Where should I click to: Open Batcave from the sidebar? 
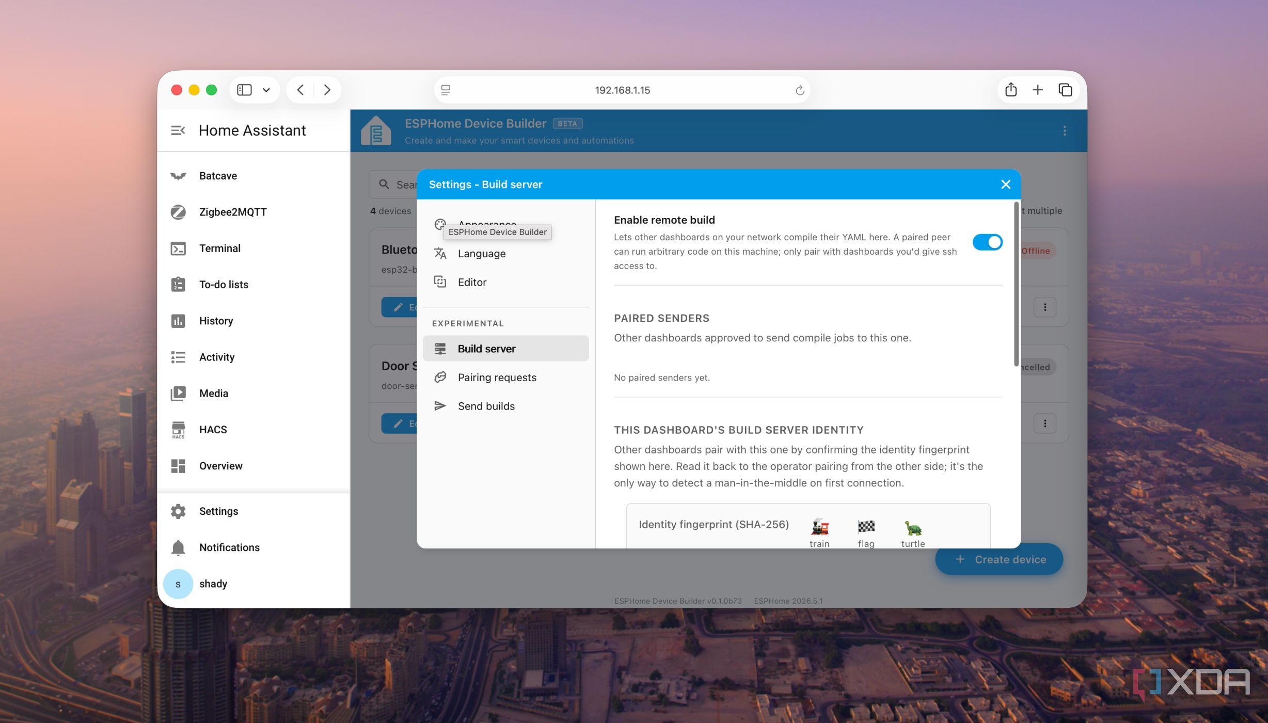[x=253, y=176]
